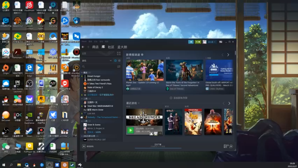Open advanced filter settings icon
Screen dimensions: 298x168
pos(119,66)
